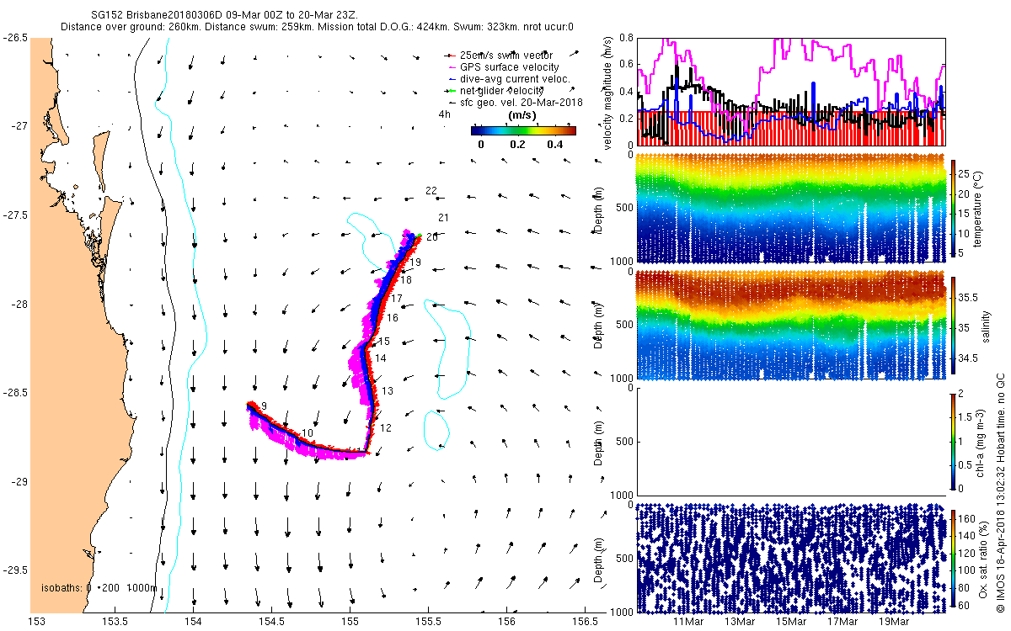1011x631 pixels.
Task: Click the 'temperature (°C)' colorbar label
Action: pos(978,209)
